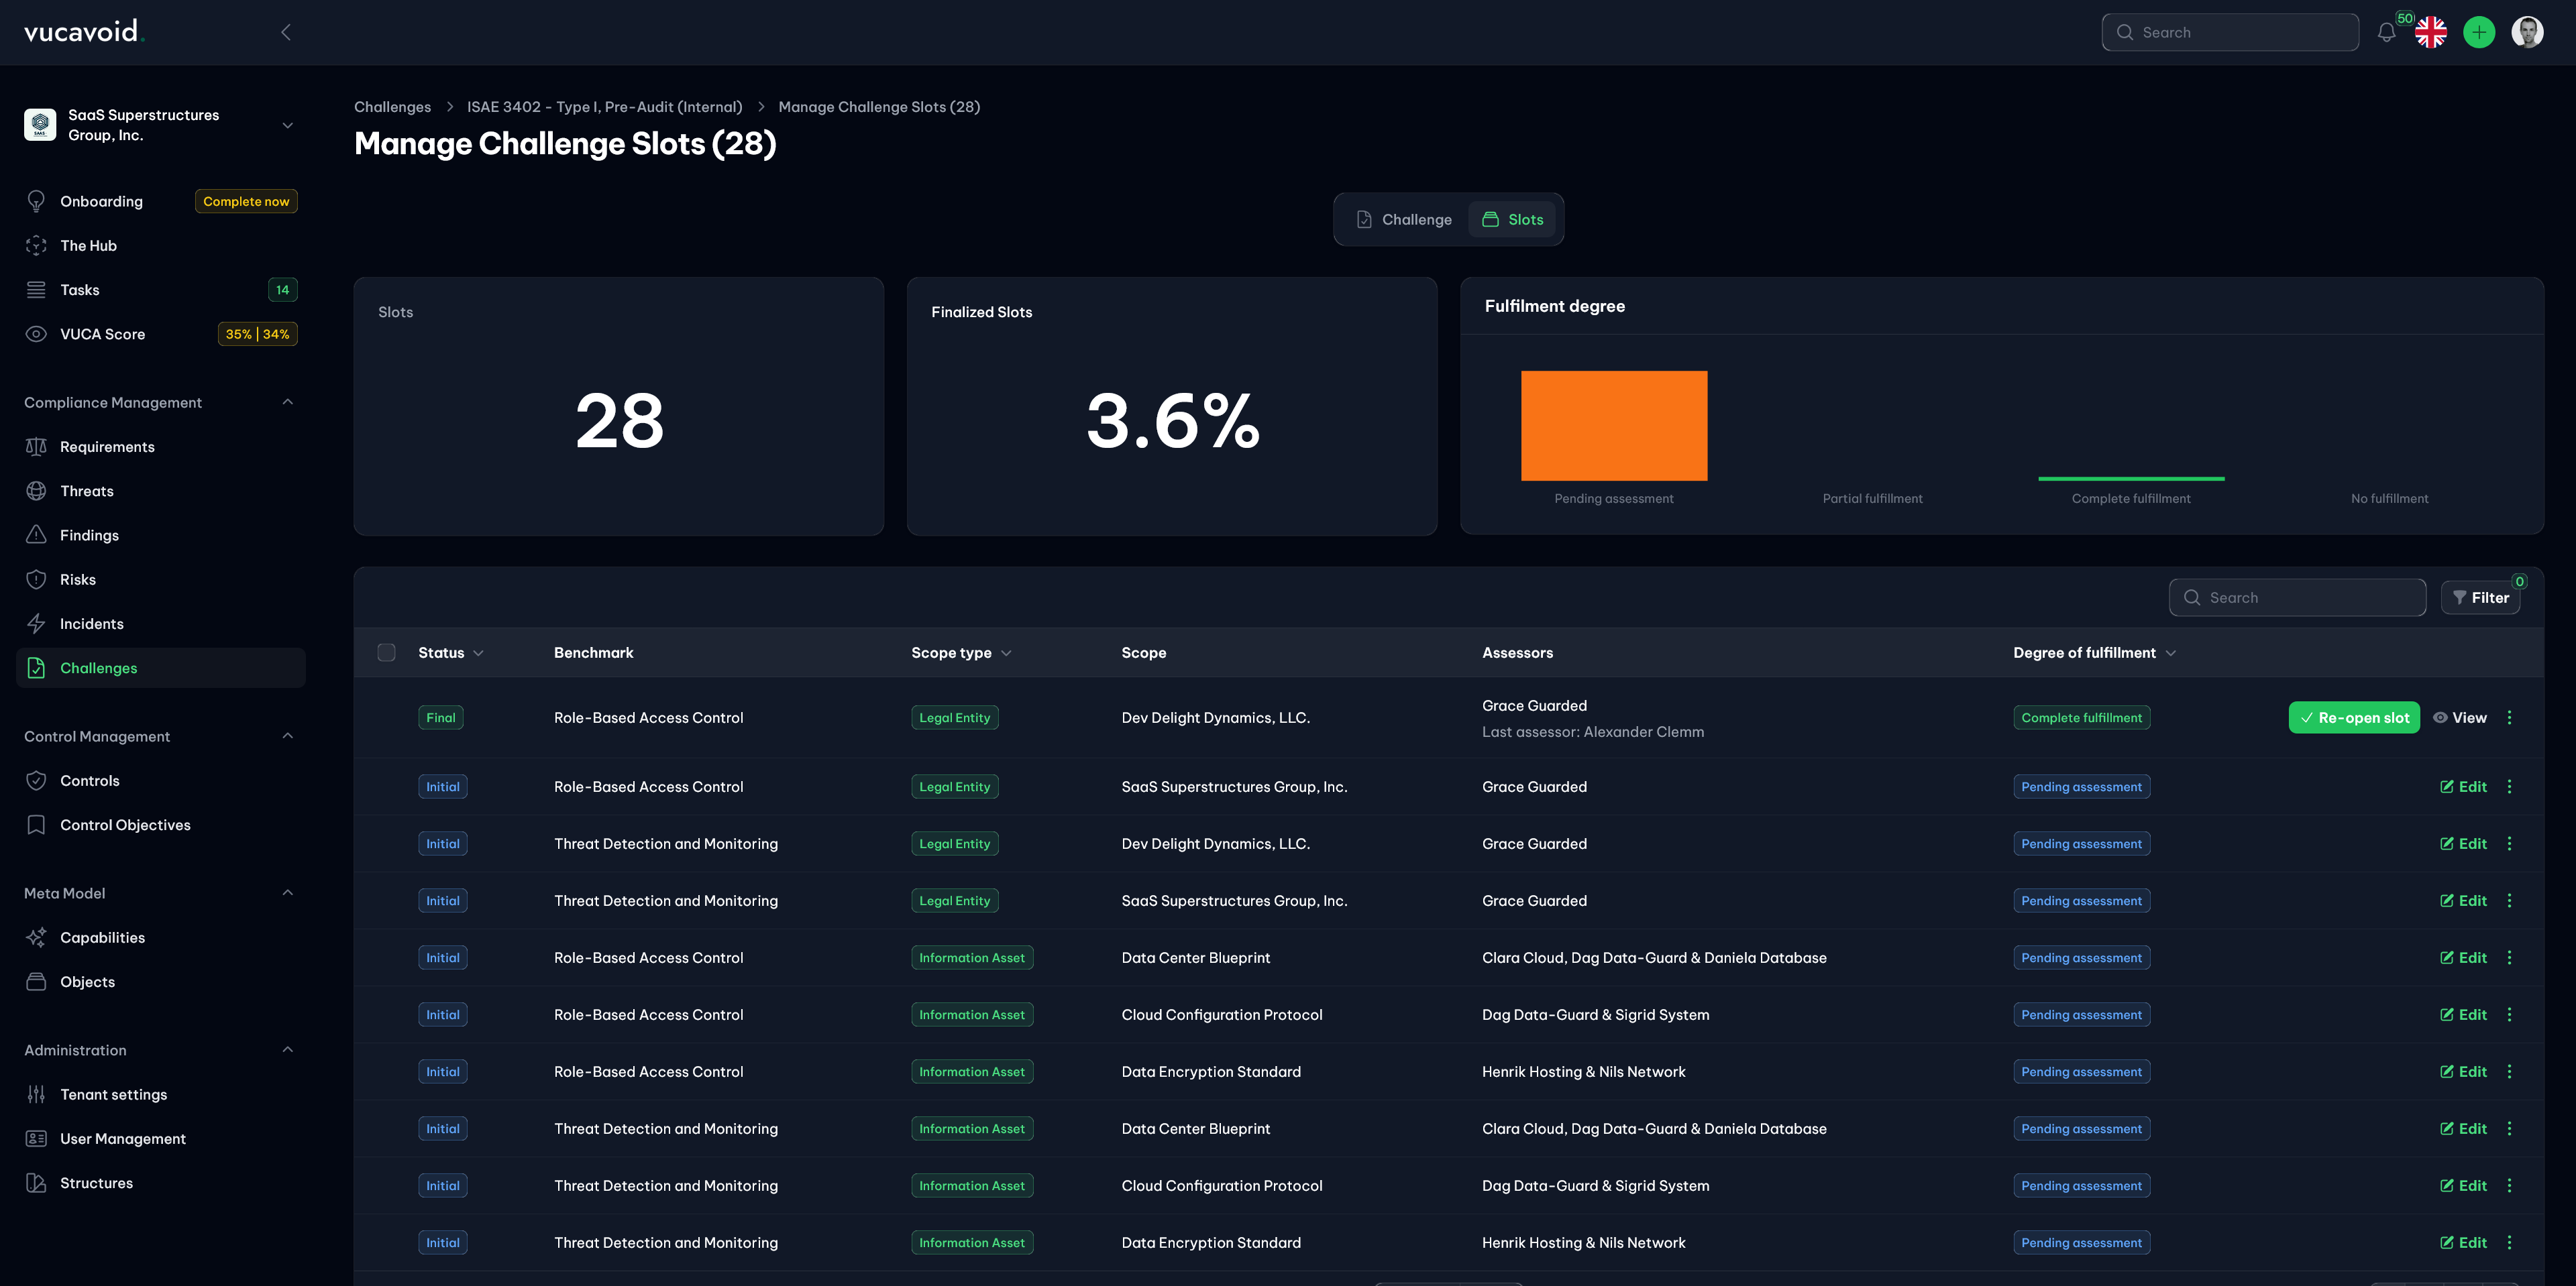Select the header checkbox in the slots table

pos(386,652)
